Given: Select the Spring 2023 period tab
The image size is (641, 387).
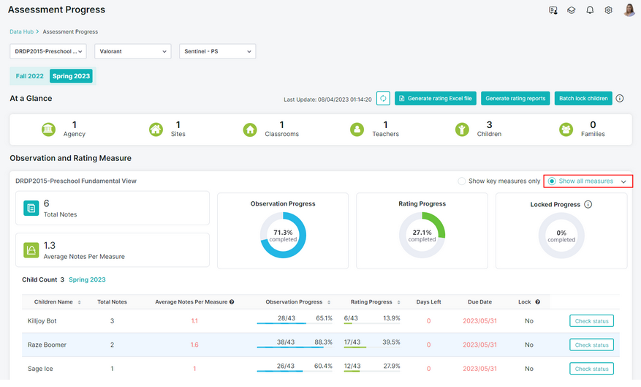Looking at the screenshot, I should [71, 76].
